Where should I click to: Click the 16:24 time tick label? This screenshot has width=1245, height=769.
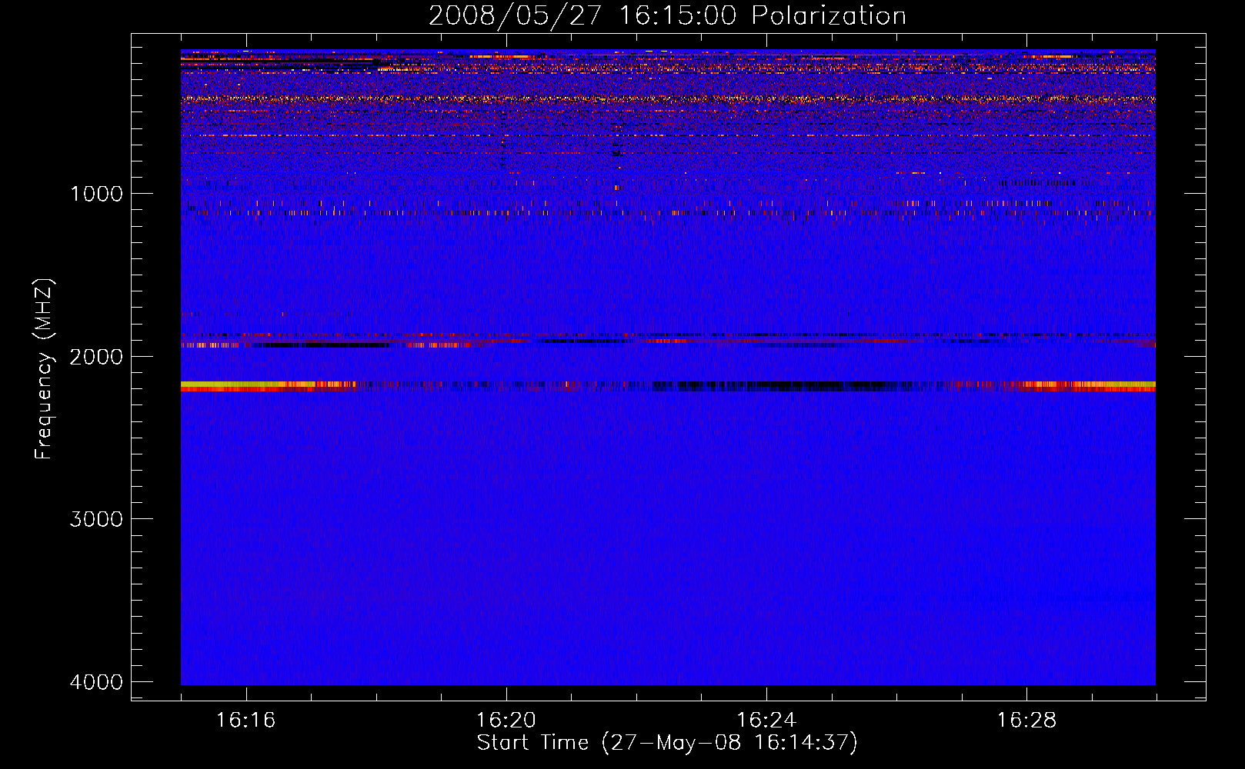tap(766, 721)
